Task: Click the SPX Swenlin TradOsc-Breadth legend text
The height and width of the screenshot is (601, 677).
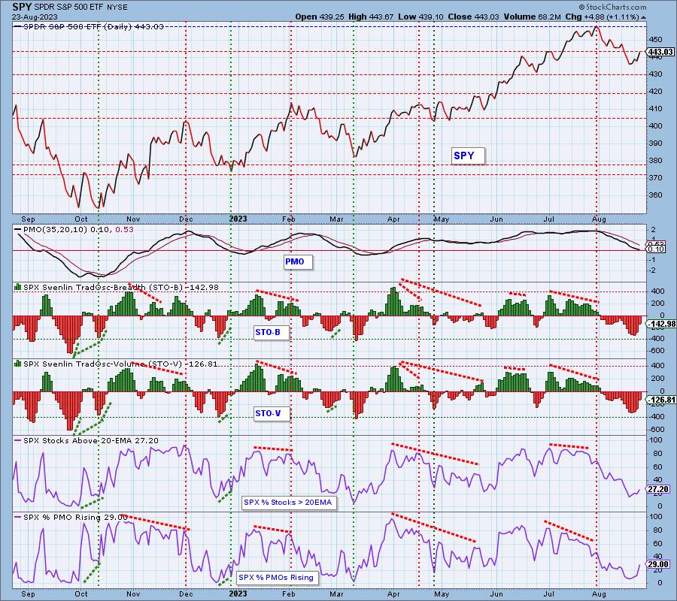Action: point(121,287)
